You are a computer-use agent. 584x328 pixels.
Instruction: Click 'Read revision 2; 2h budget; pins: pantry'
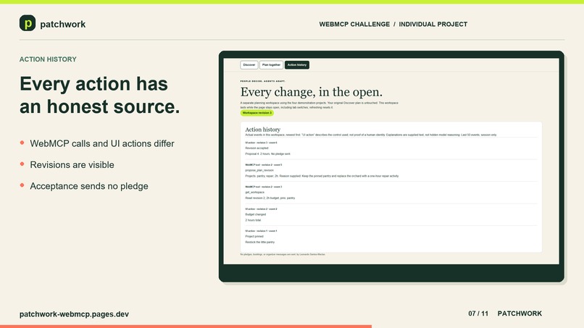[x=270, y=198]
